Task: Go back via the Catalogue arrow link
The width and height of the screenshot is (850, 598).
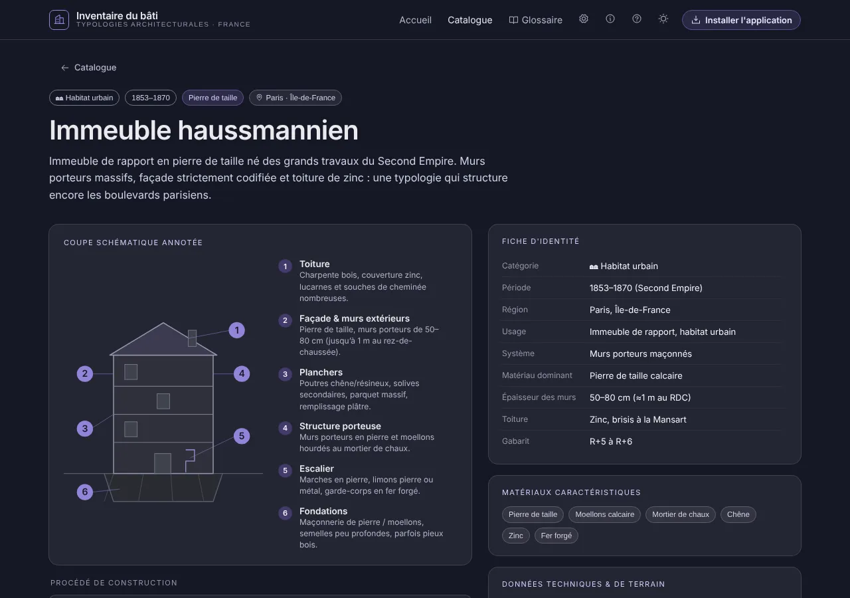Action: [x=88, y=68]
